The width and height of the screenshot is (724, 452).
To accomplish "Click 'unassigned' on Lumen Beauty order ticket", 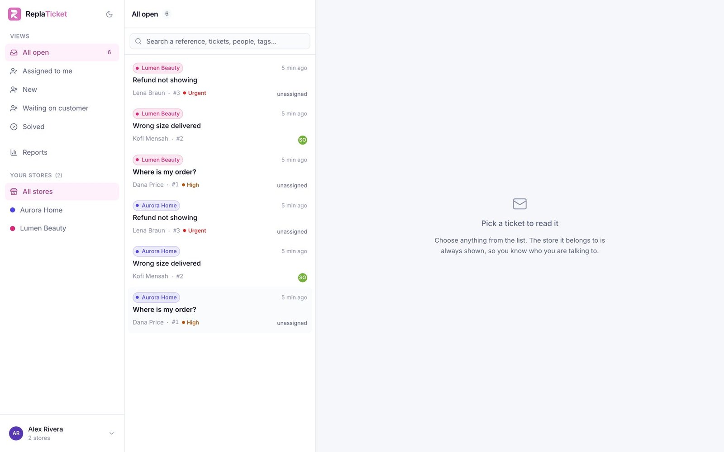I will (292, 185).
